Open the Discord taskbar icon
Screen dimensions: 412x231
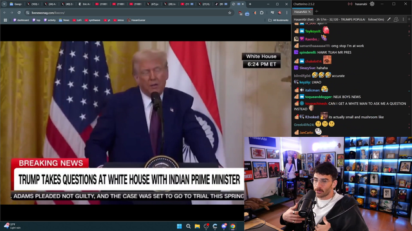(x=224, y=226)
